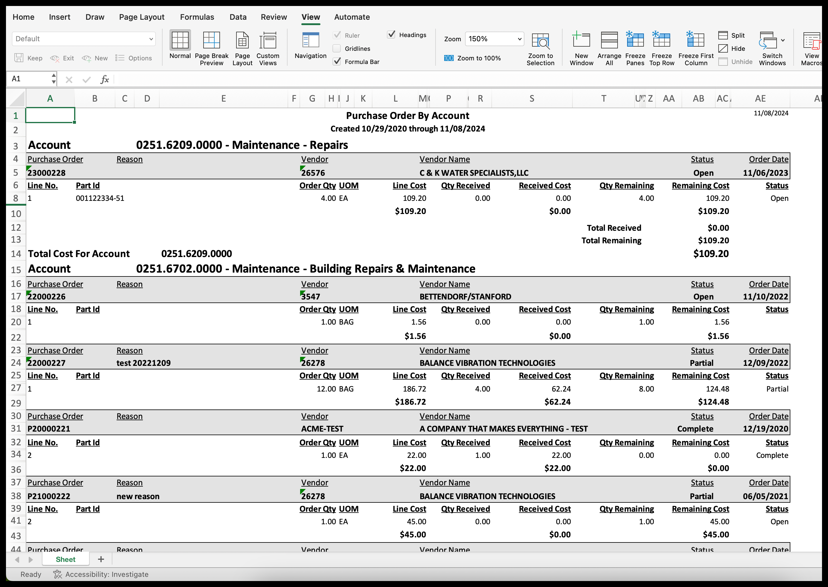Click the Freeze Top Row icon
The height and width of the screenshot is (587, 828).
[x=662, y=40]
